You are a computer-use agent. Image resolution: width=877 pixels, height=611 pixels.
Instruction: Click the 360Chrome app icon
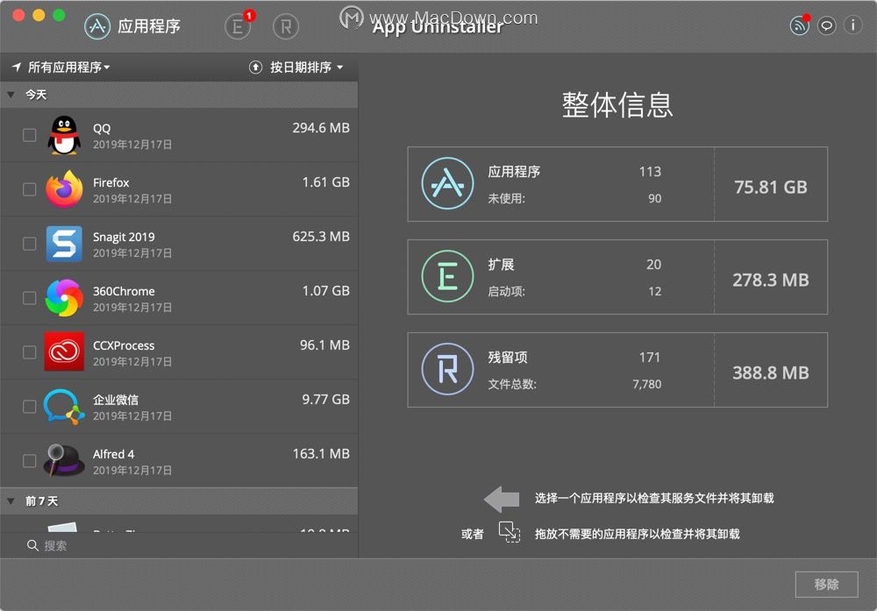tap(64, 298)
